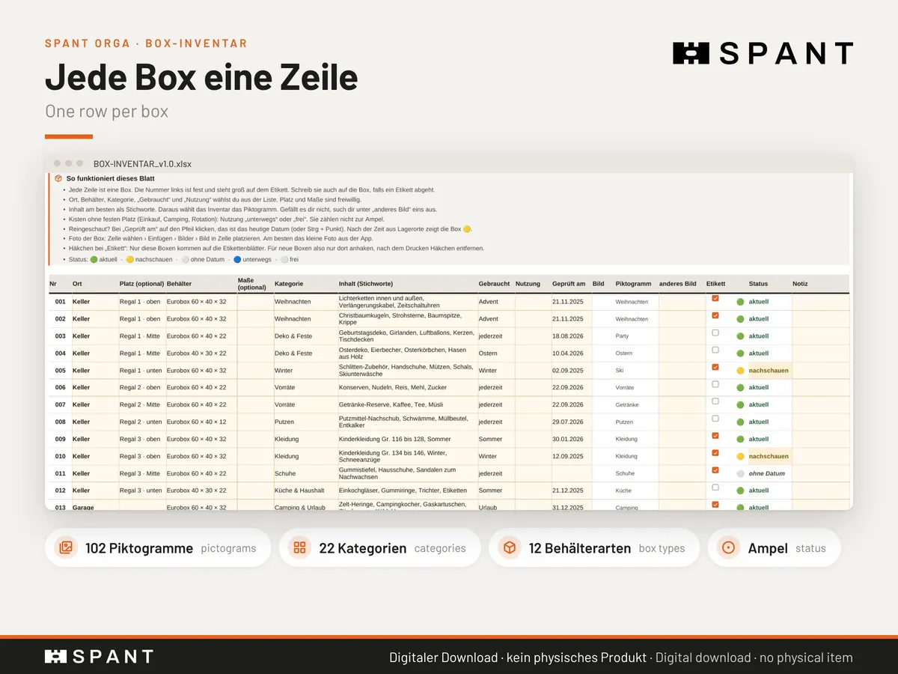The image size is (898, 674).
Task: Select "Konserven, Nudeln, Reis, Mehl, Zucker" cell
Action: [407, 388]
